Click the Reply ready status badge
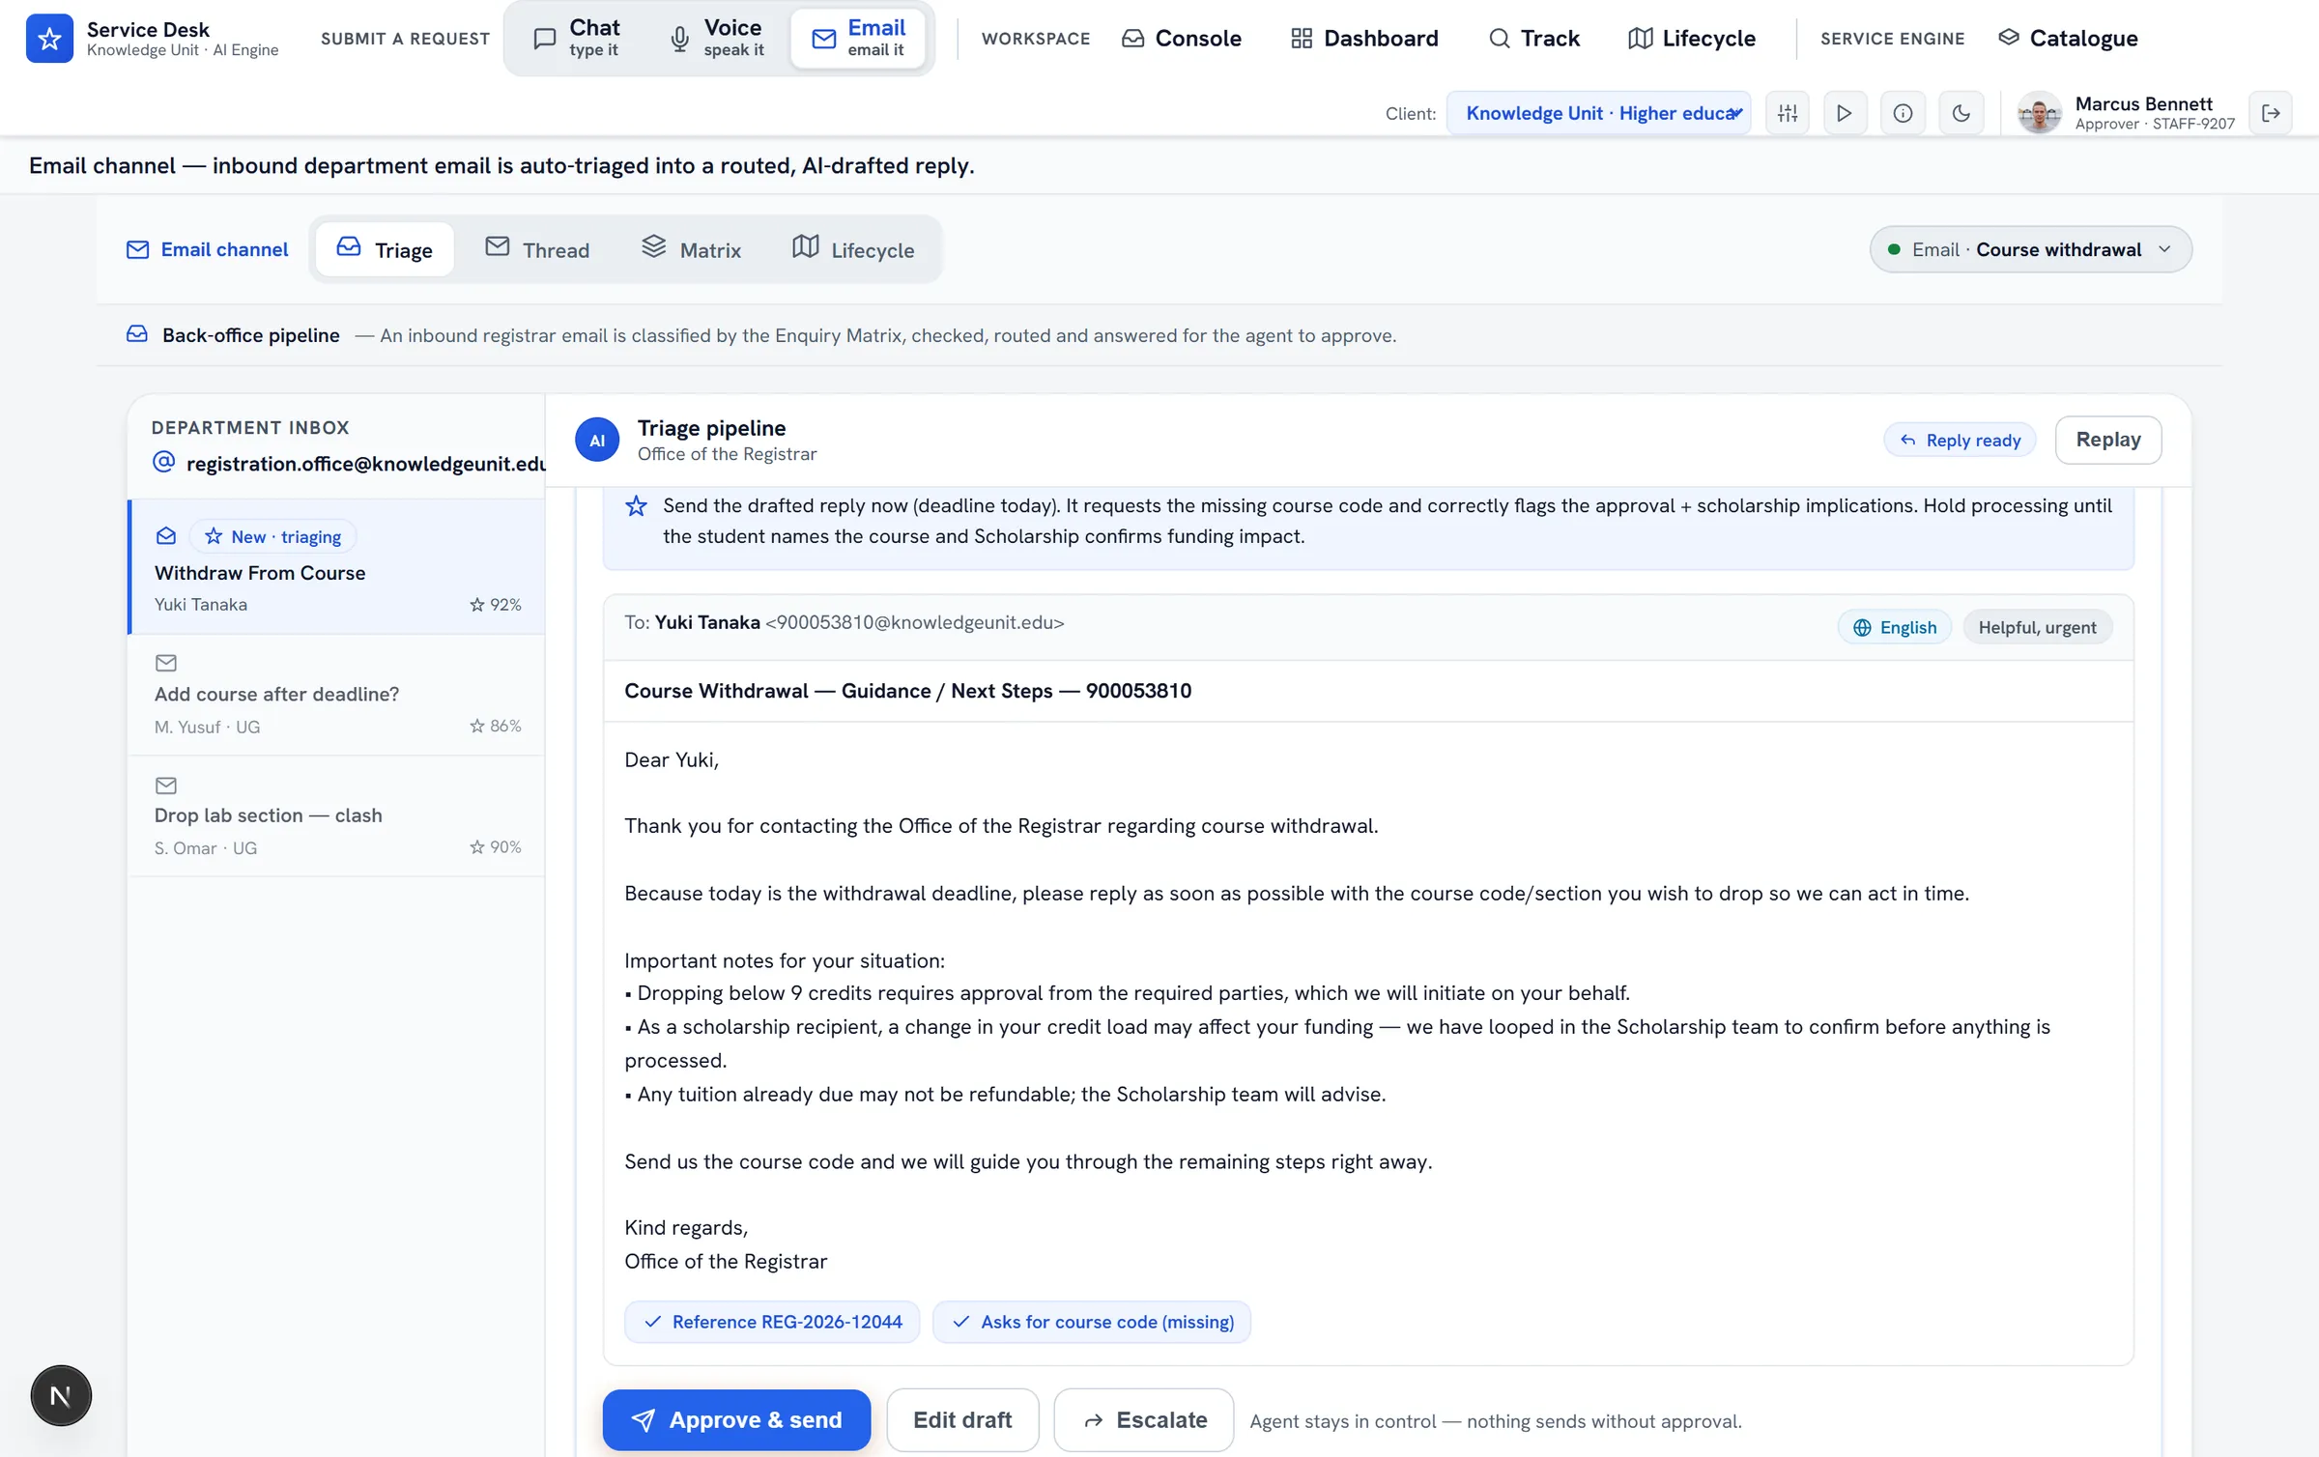This screenshot has width=2319, height=1457. 1960,440
